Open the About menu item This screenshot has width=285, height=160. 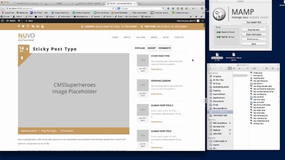[127, 37]
